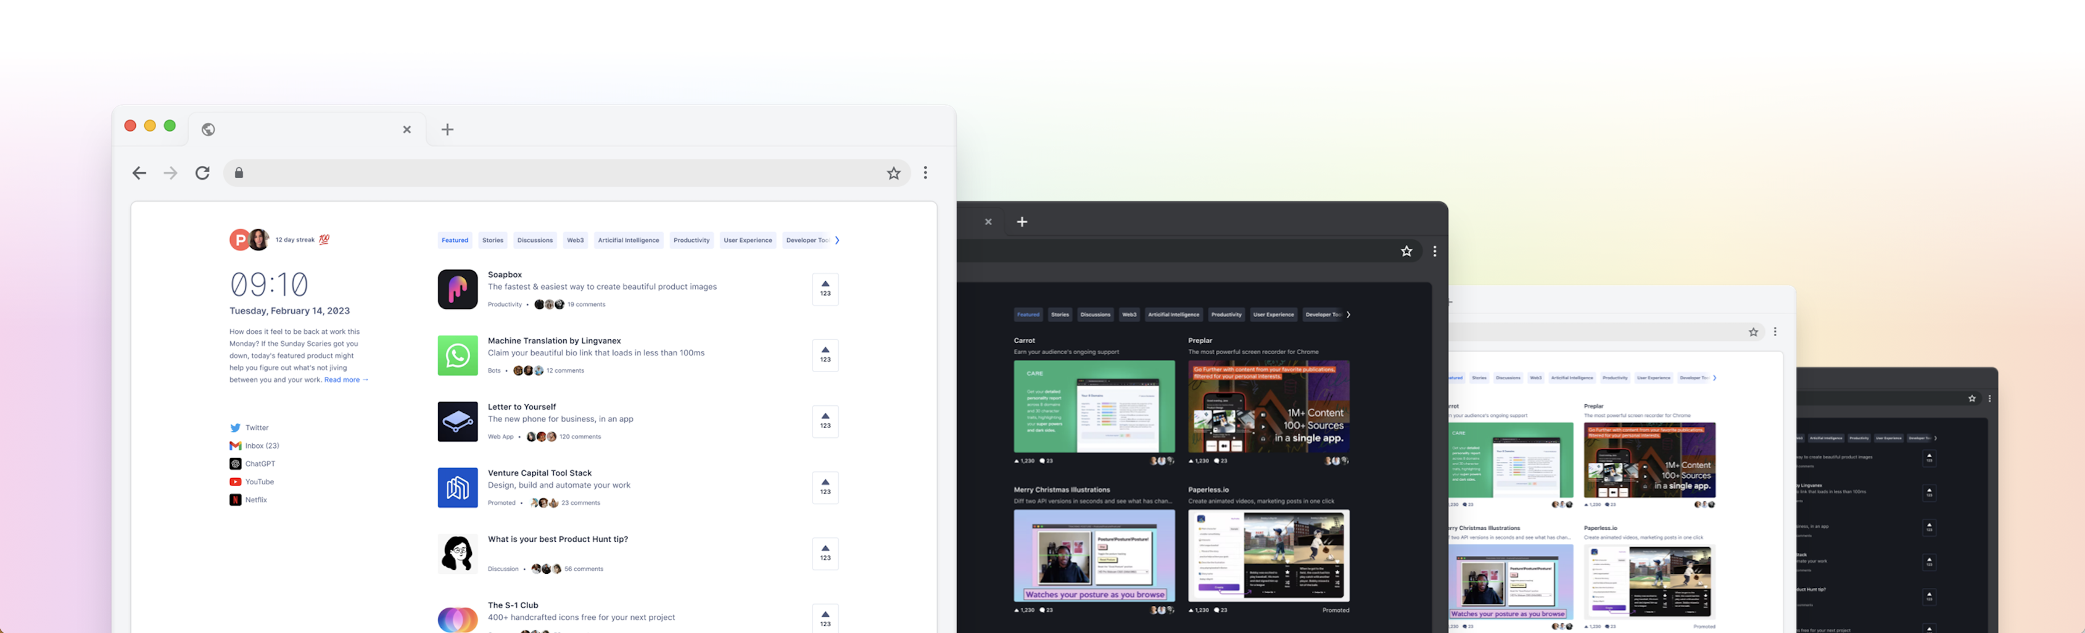Upvote the Soapbox product
The width and height of the screenshot is (2085, 633).
coord(825,289)
